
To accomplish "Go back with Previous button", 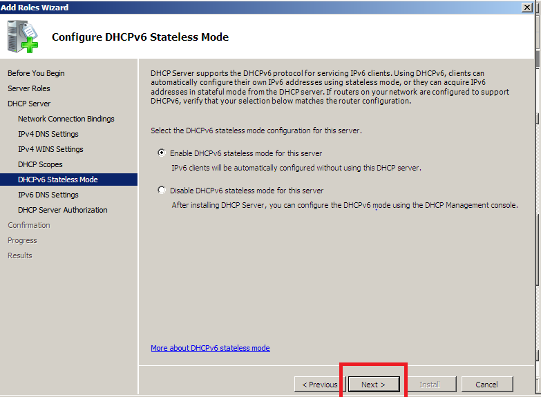I will 320,385.
